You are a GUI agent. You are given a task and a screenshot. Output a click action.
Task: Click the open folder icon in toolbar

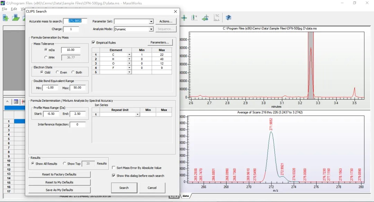16,18
